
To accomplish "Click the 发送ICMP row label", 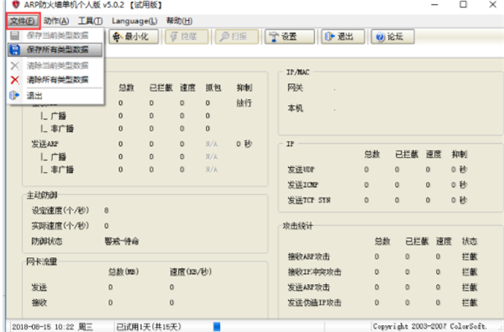I will pyautogui.click(x=302, y=185).
